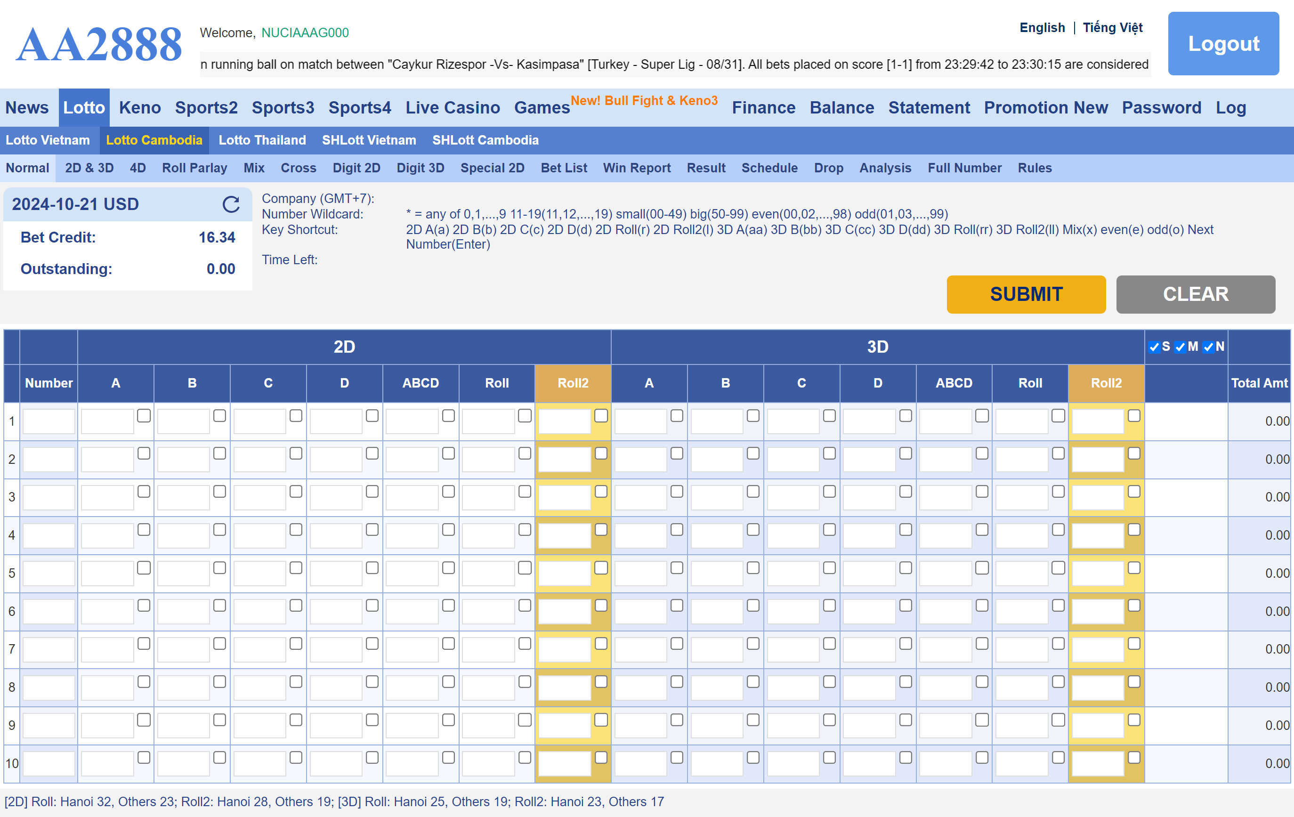Screen dimensions: 1294x817
Task: Switch language to English
Action: point(1042,27)
